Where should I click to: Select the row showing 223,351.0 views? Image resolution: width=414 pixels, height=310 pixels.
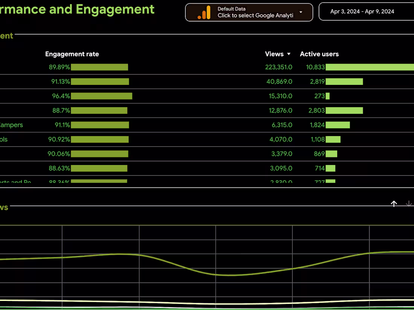point(279,67)
